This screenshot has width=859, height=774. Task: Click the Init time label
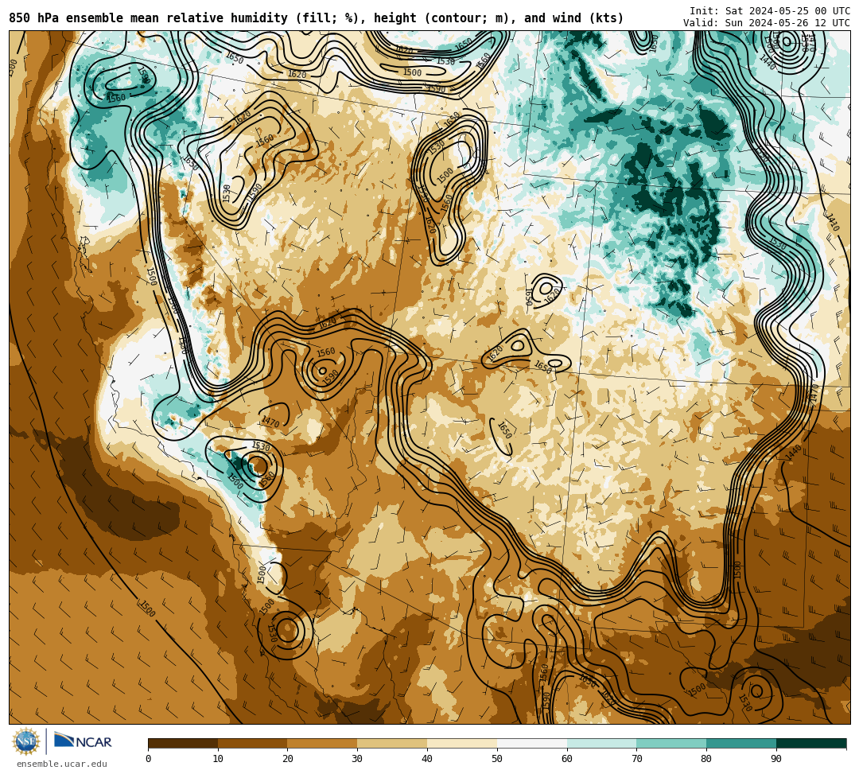click(x=770, y=11)
